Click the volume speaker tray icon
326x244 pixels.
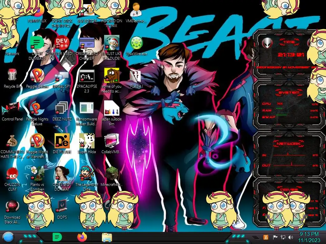pyautogui.click(x=291, y=237)
